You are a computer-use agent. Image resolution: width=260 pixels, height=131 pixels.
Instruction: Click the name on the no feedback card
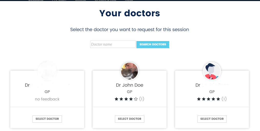47,85
